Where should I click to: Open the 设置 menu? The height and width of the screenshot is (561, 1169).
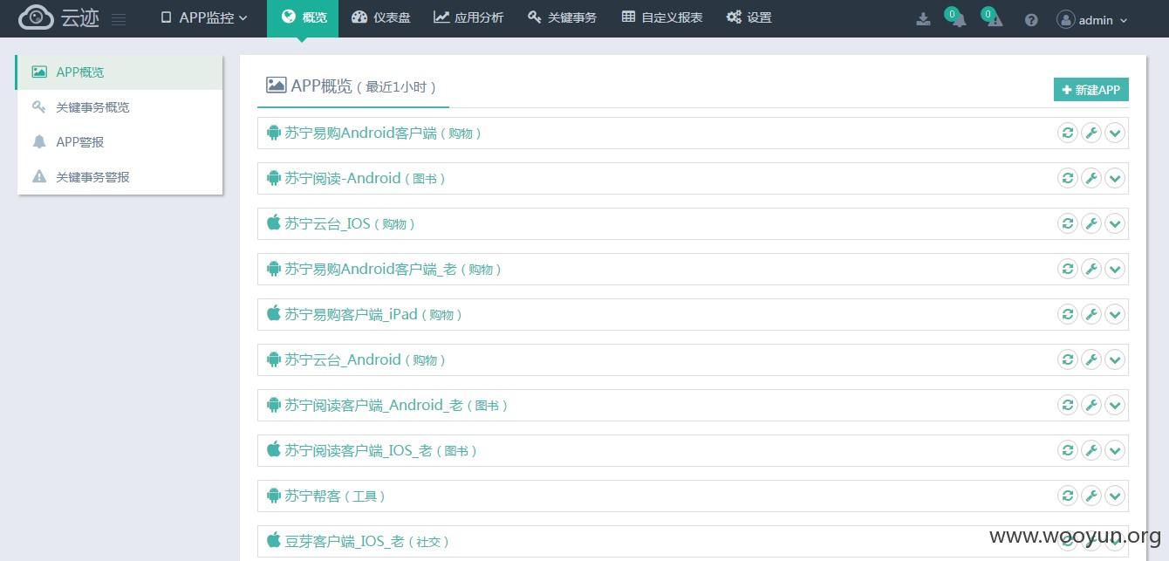[749, 17]
